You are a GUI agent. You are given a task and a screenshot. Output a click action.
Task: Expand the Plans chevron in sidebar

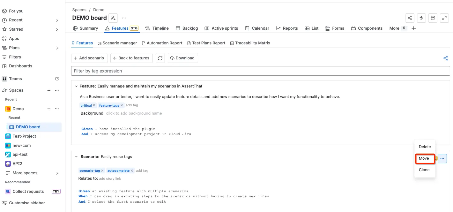pos(57,48)
